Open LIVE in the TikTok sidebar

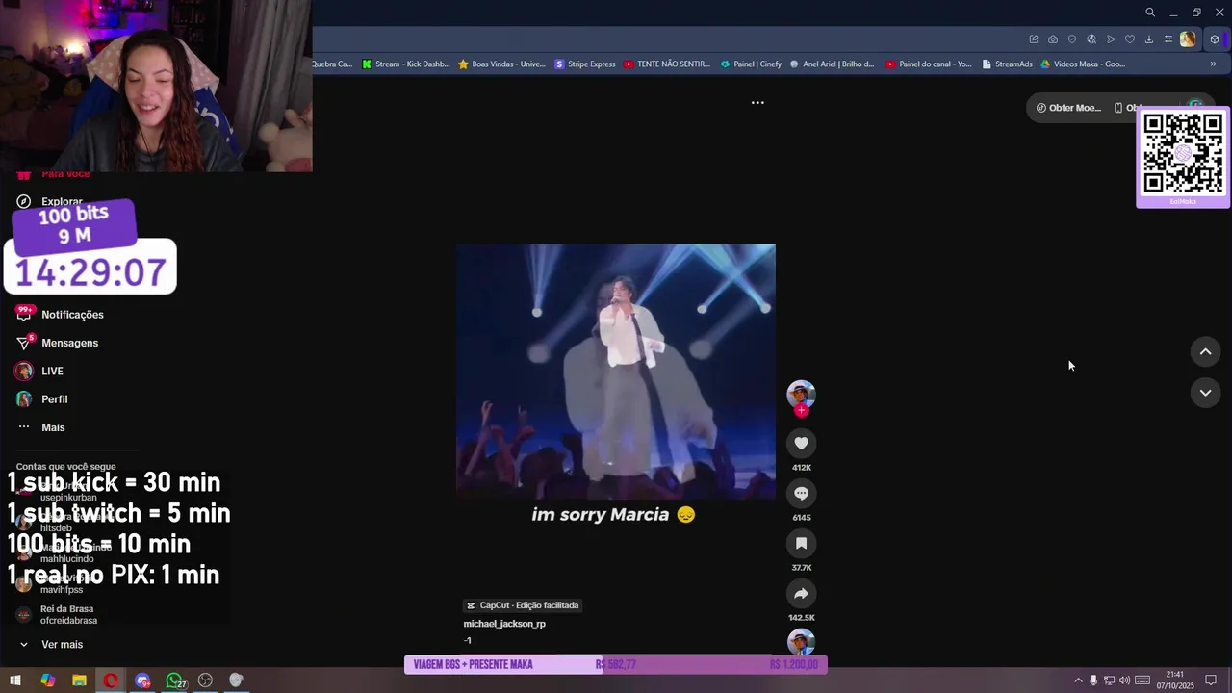click(40, 371)
